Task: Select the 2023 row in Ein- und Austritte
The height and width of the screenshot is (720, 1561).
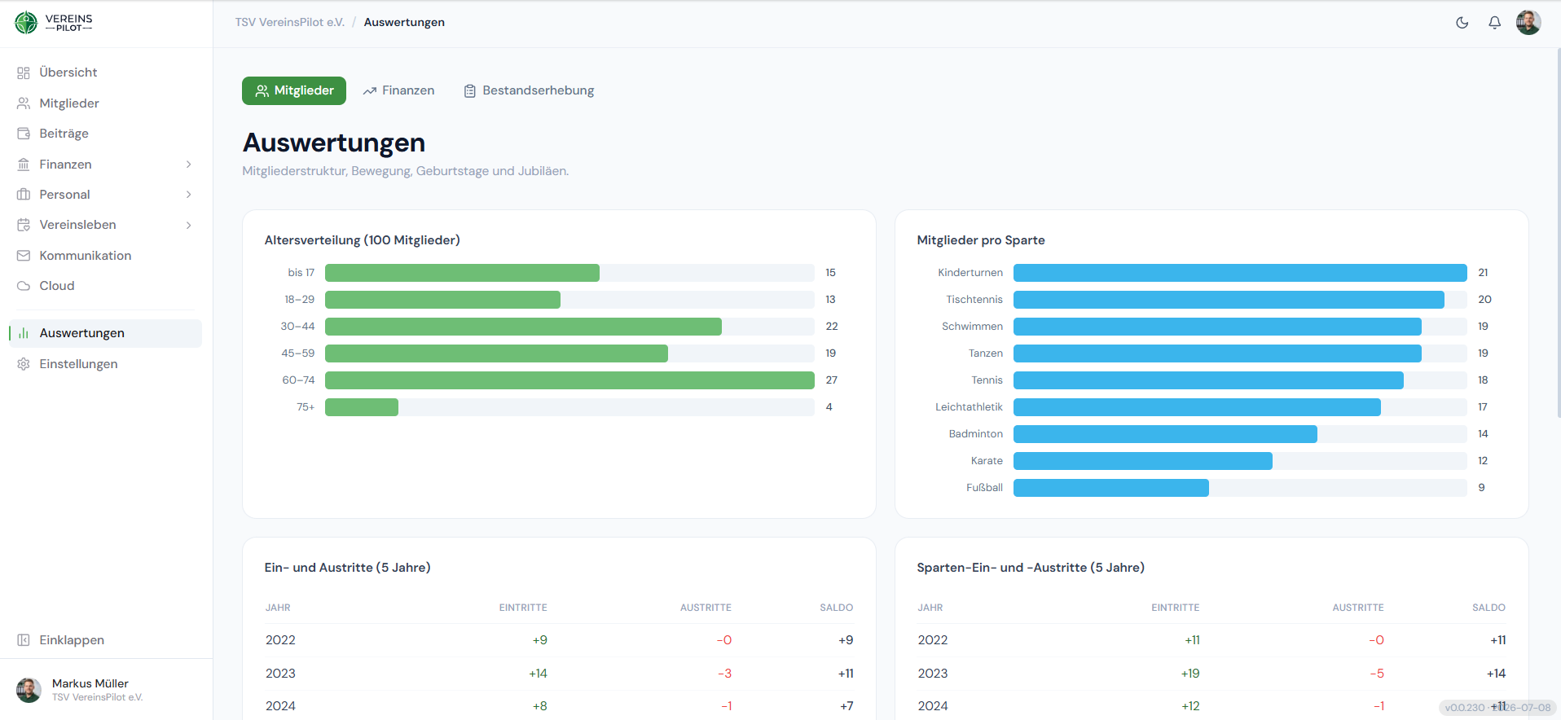Action: (559, 674)
